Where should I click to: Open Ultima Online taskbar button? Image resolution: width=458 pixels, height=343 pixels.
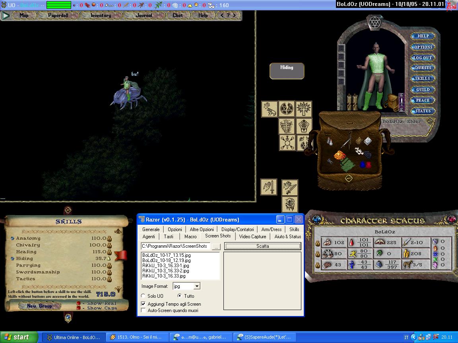73,337
